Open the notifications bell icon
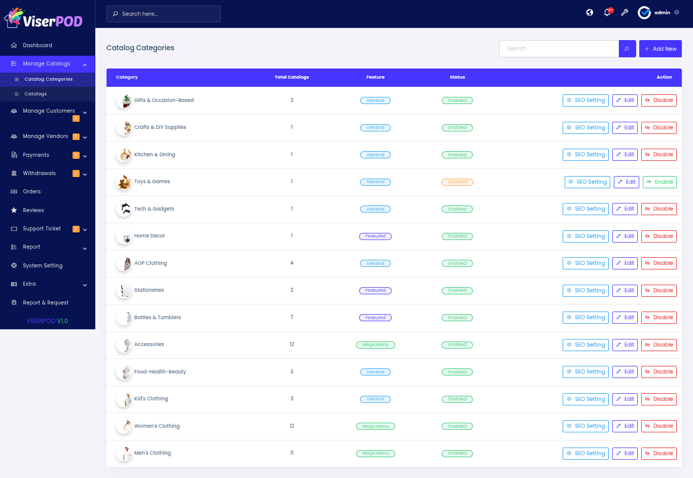Image resolution: width=693 pixels, height=478 pixels. pyautogui.click(x=607, y=13)
